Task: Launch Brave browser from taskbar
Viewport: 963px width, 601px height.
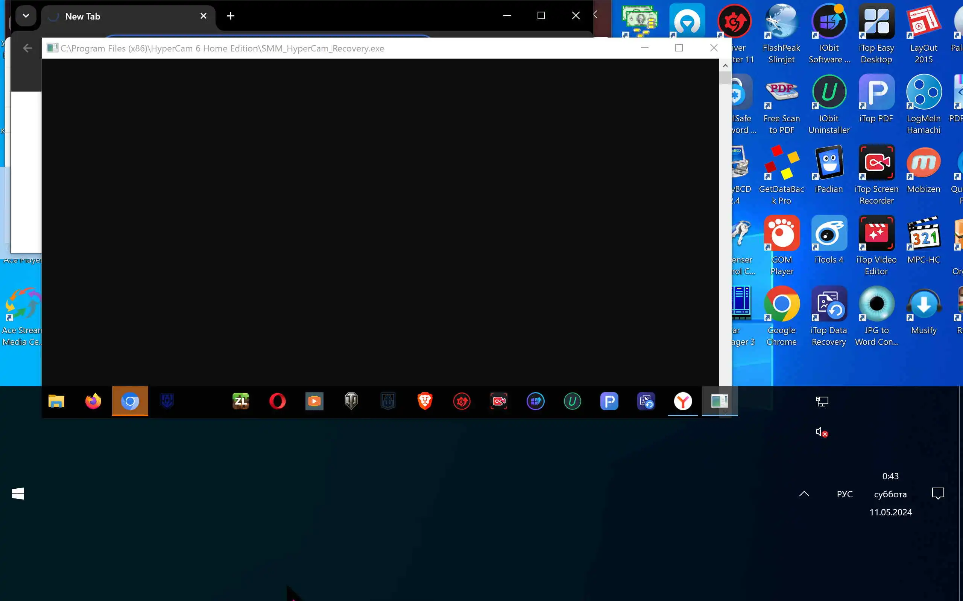Action: pos(425,401)
